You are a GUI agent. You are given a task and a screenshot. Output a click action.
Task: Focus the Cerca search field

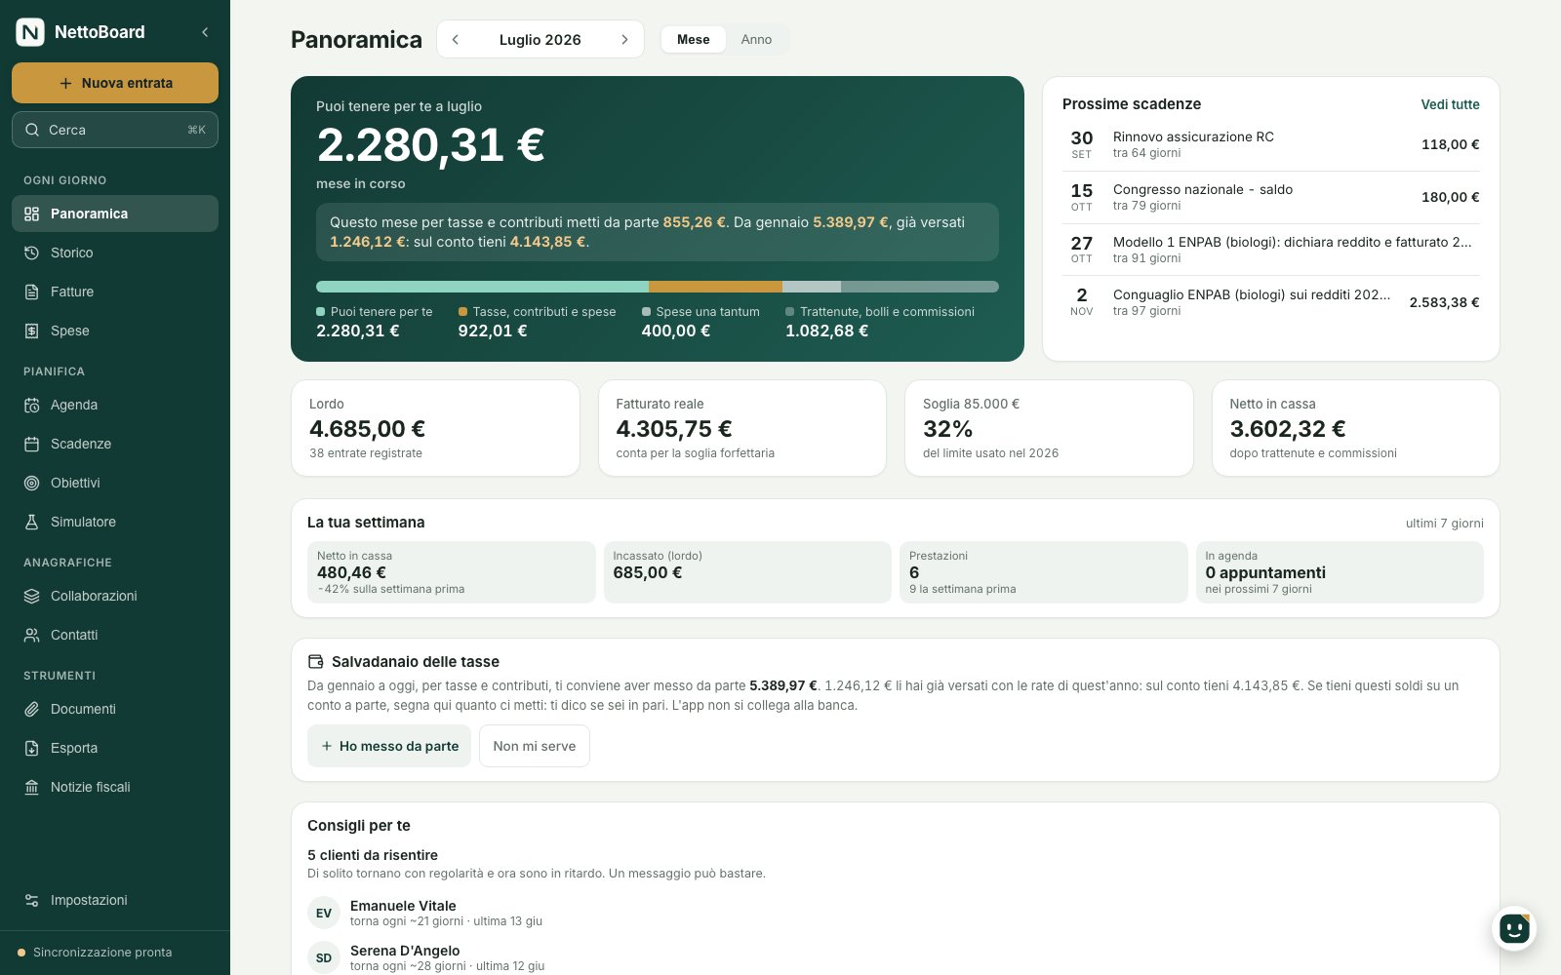click(115, 130)
